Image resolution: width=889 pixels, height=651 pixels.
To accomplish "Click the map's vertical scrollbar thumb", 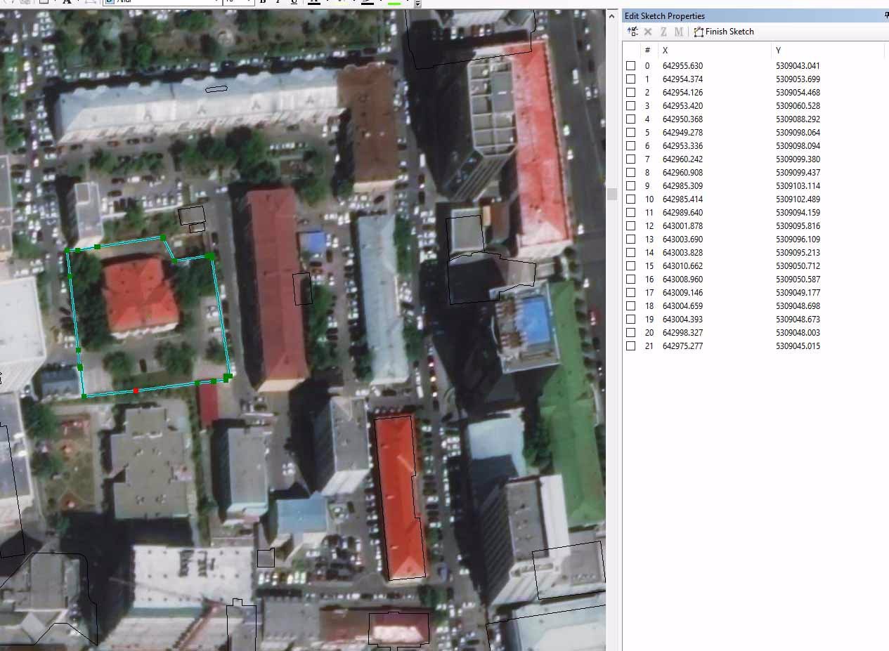I will tap(612, 194).
